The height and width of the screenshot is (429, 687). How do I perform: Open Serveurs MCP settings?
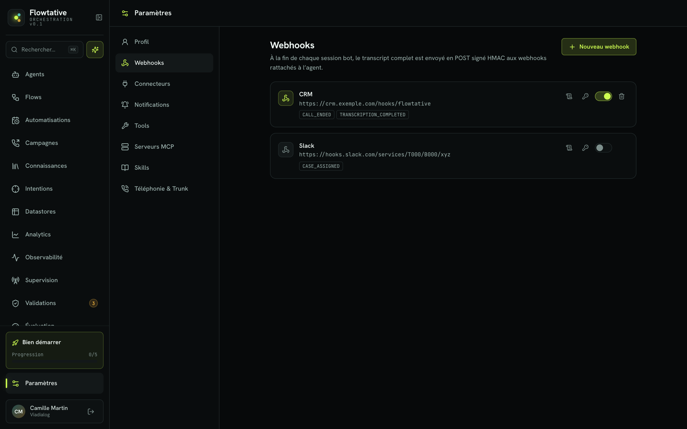click(164, 147)
